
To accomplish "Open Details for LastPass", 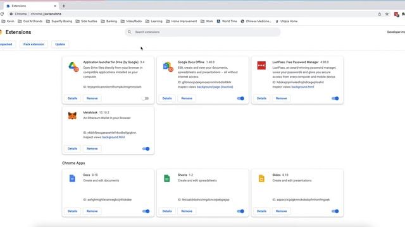I will tap(261, 98).
